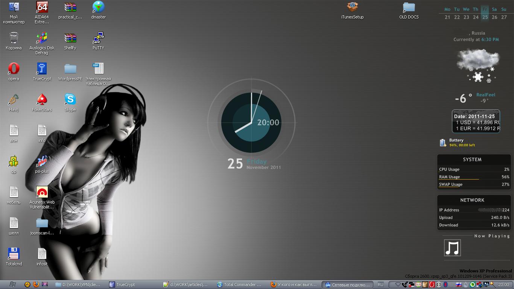Launch the PokerStars desktop icon
Viewport: 514px width, 289px height.
(42, 100)
